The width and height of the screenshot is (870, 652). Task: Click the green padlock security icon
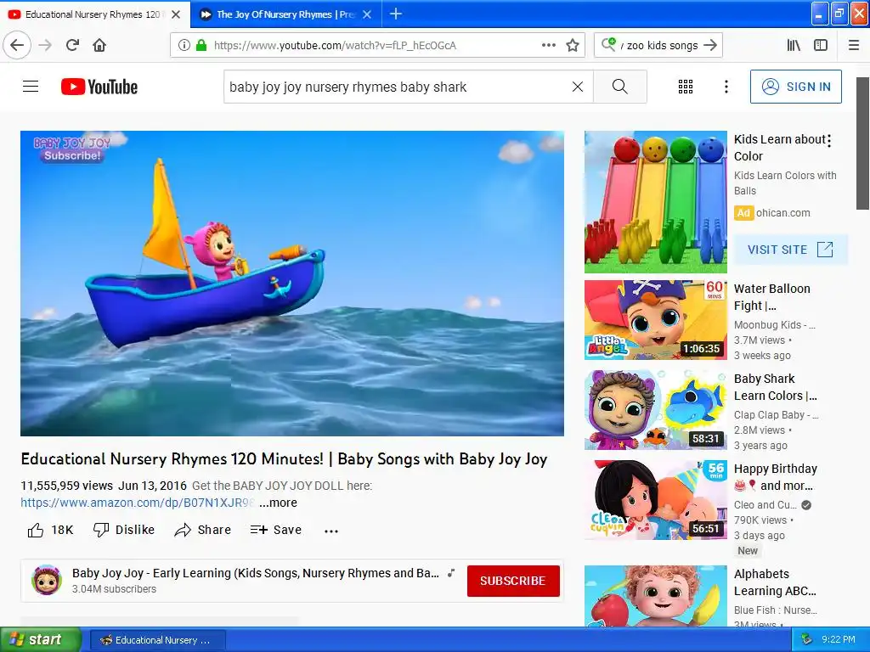click(x=201, y=46)
